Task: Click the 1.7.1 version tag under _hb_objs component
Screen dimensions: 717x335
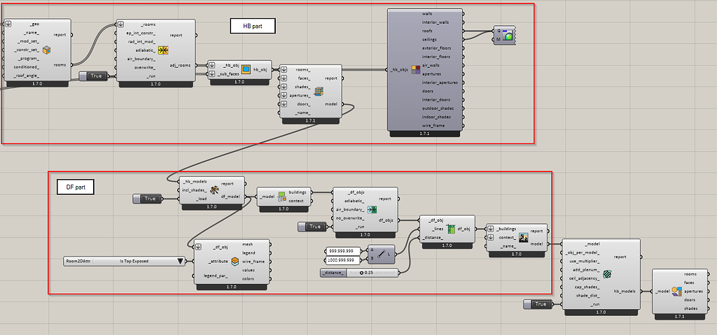Action: pyautogui.click(x=425, y=134)
